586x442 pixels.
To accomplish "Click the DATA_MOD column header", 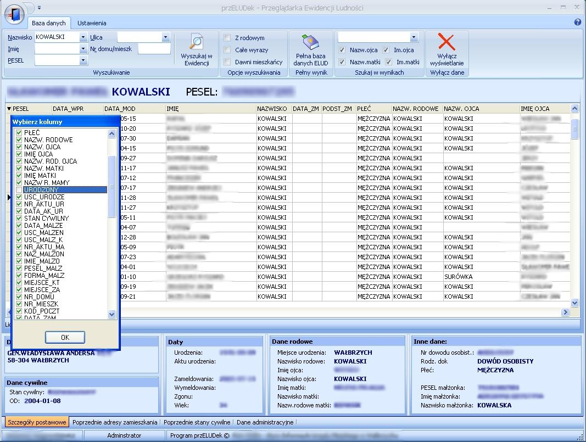I will tap(135, 109).
